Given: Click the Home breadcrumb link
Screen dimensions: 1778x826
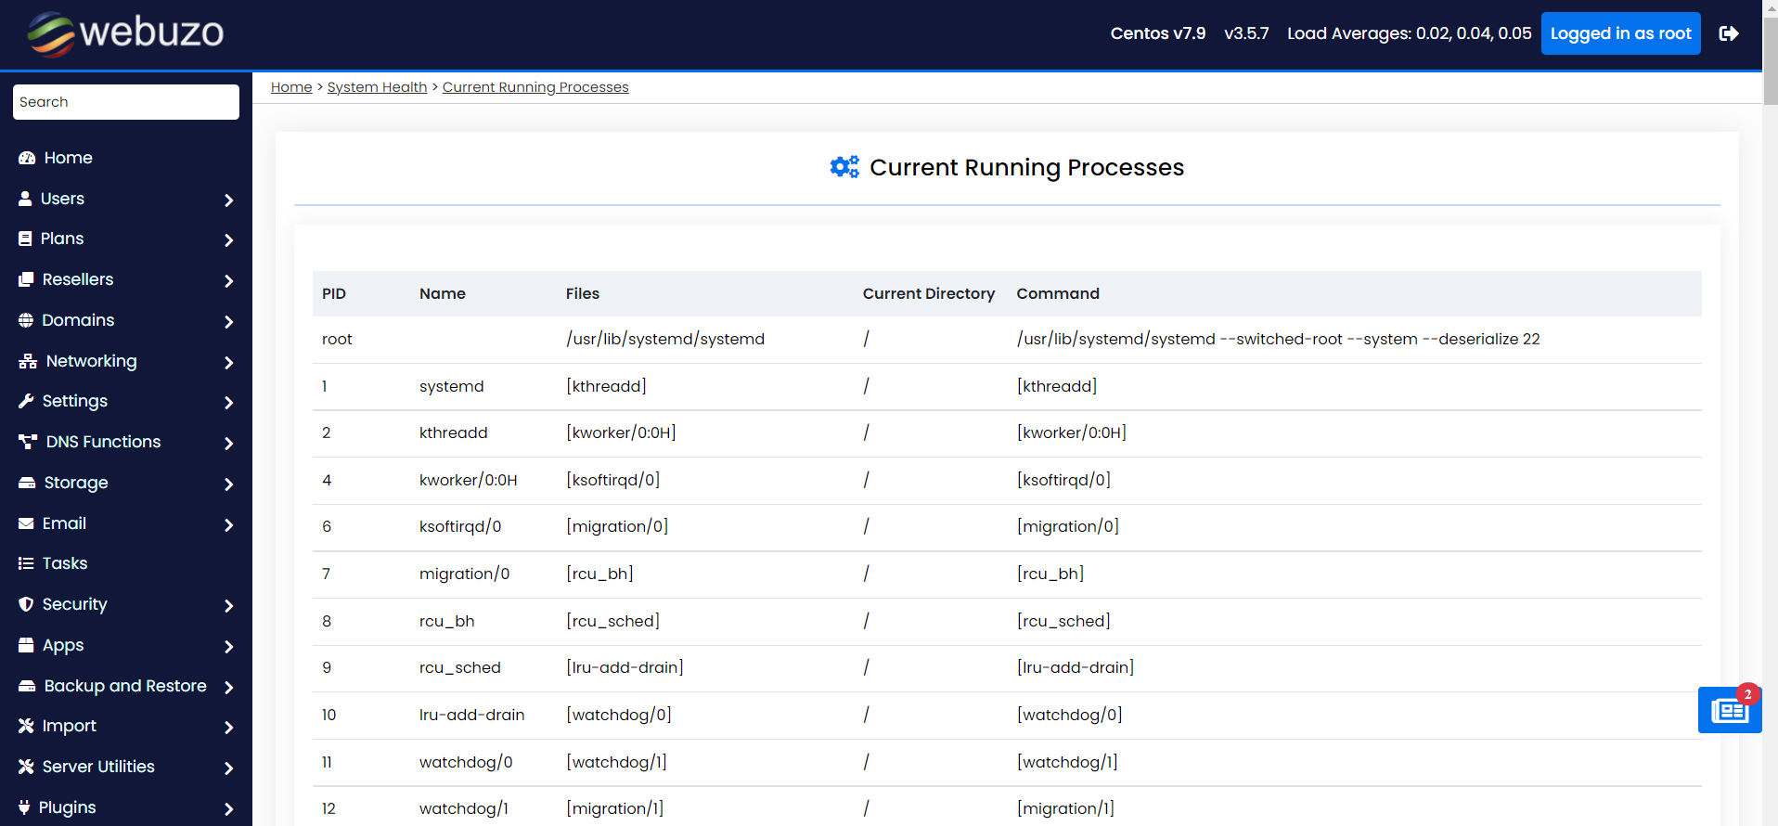Looking at the screenshot, I should click(x=291, y=87).
